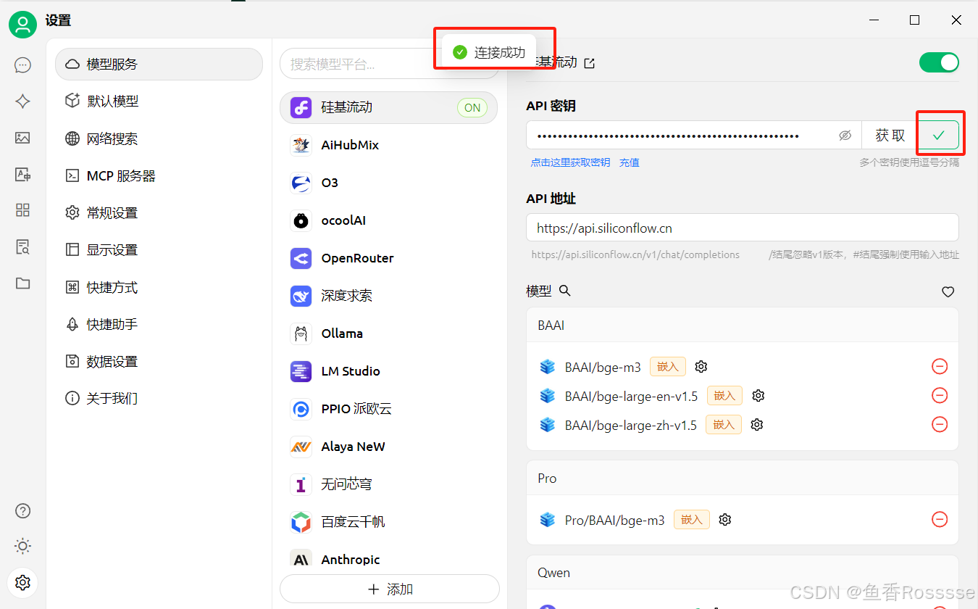Open 点击这里获取密钥 link

(570, 162)
